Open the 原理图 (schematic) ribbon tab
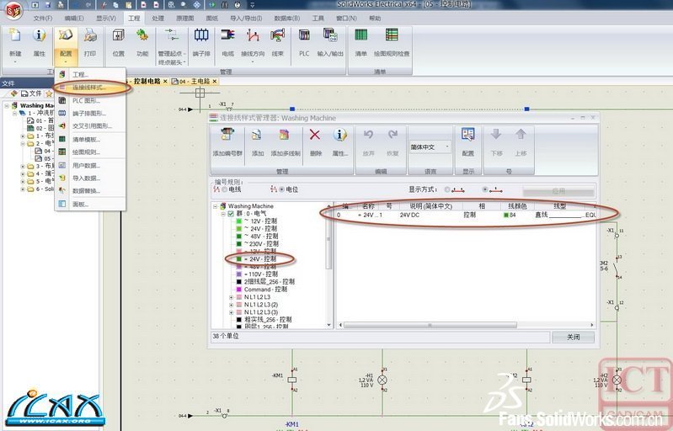Viewport: 673px width, 431px height. tap(184, 18)
